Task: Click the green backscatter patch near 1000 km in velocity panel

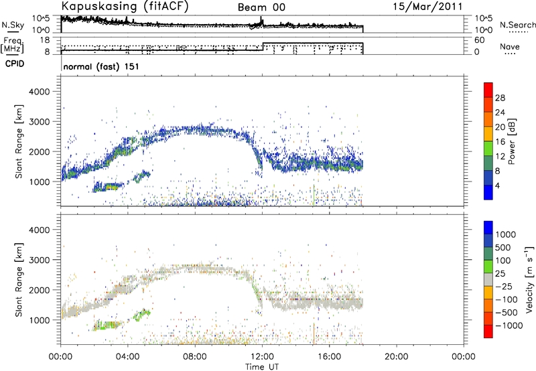Action: [142, 315]
